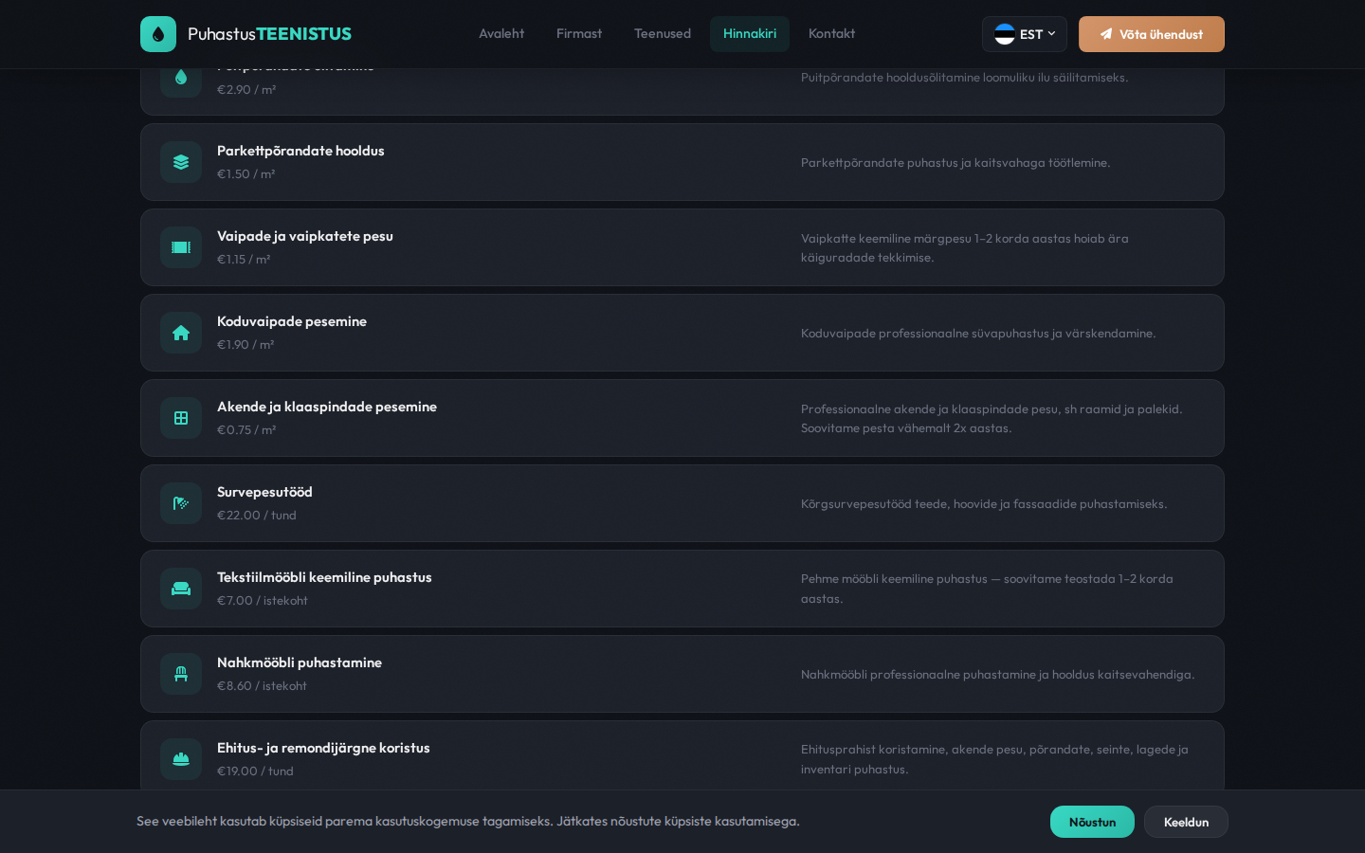Viewport: 1365px width, 853px height.
Task: Click the PuhastusTEENISTUS water drop logo
Action: (158, 34)
